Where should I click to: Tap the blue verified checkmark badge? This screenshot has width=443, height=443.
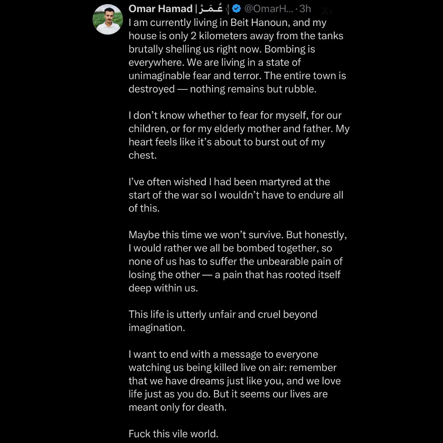point(236,9)
